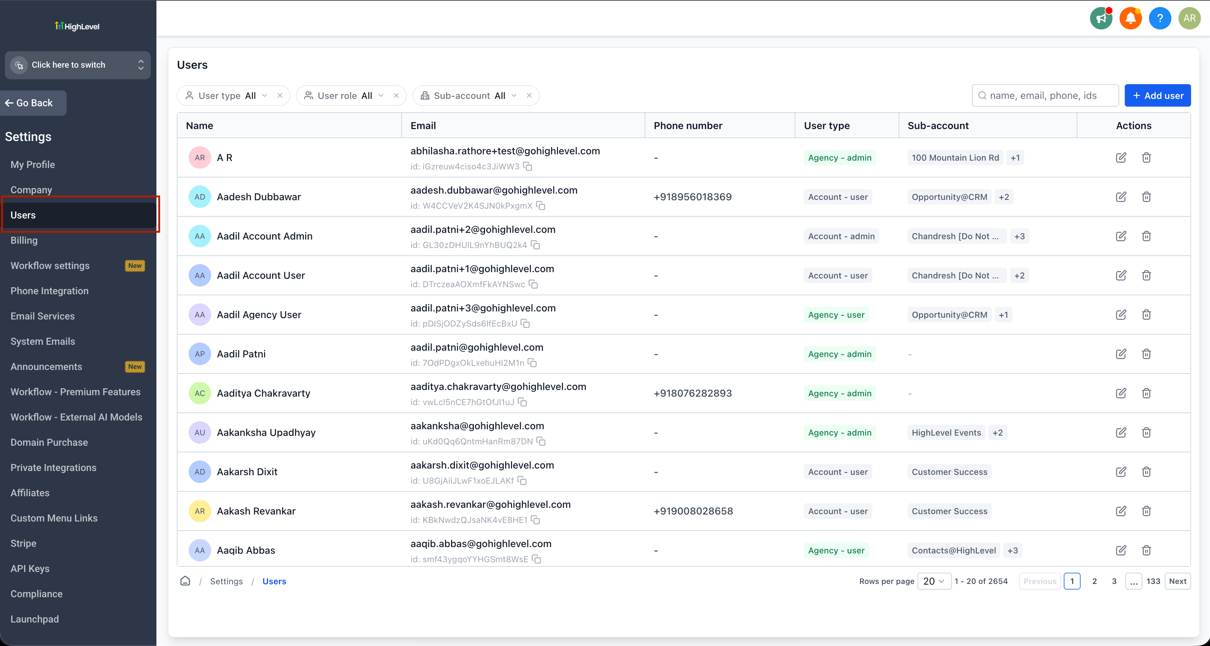Expand Aadil Account Admin's +3 sub-accounts

coord(1019,236)
